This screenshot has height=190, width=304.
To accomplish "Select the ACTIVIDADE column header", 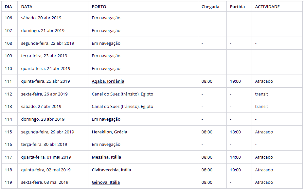I will pos(267,7).
